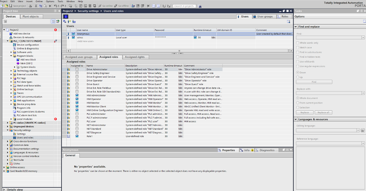Toggle the Anonymous user checkbox
Image resolution: width=366 pixels, height=191 pixels.
tap(73, 34)
